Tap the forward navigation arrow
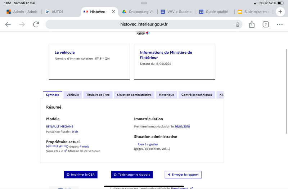The height and width of the screenshot is (189, 288). coord(22,24)
